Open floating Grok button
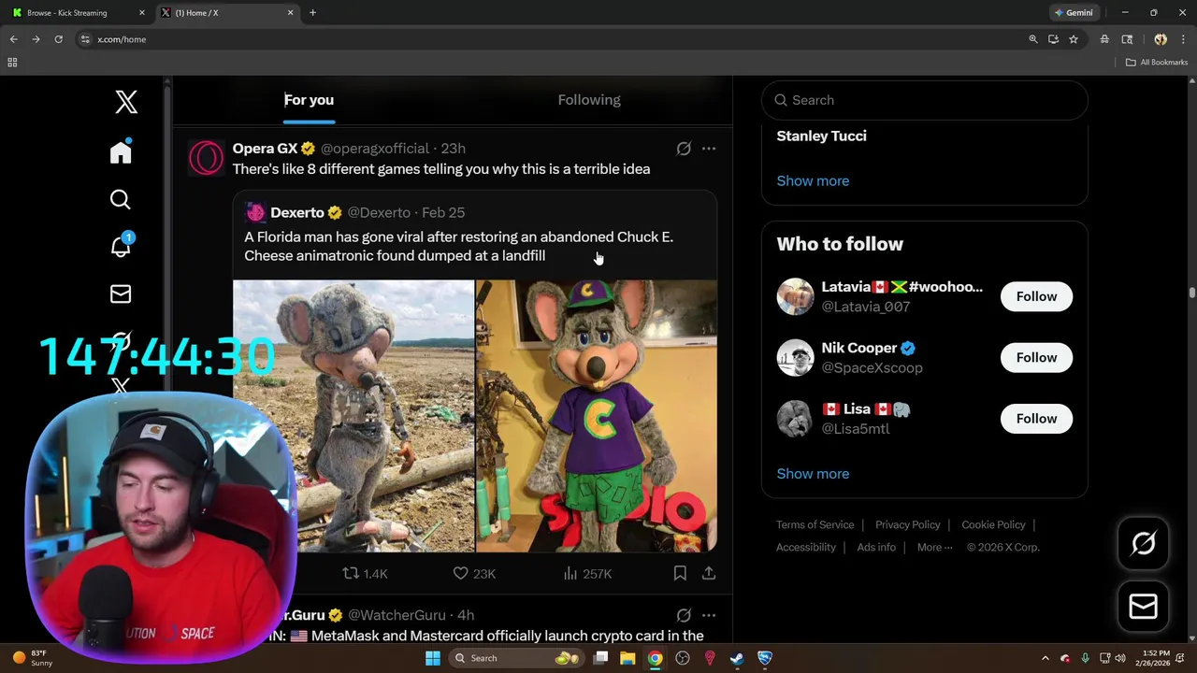 point(1143,543)
